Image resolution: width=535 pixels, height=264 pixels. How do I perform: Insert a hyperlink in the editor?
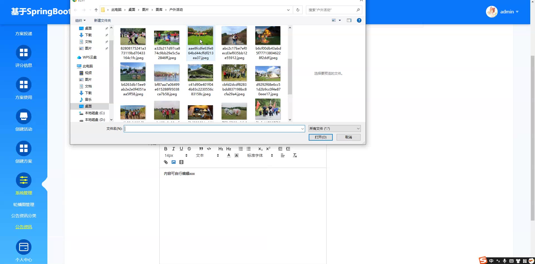[x=166, y=162]
